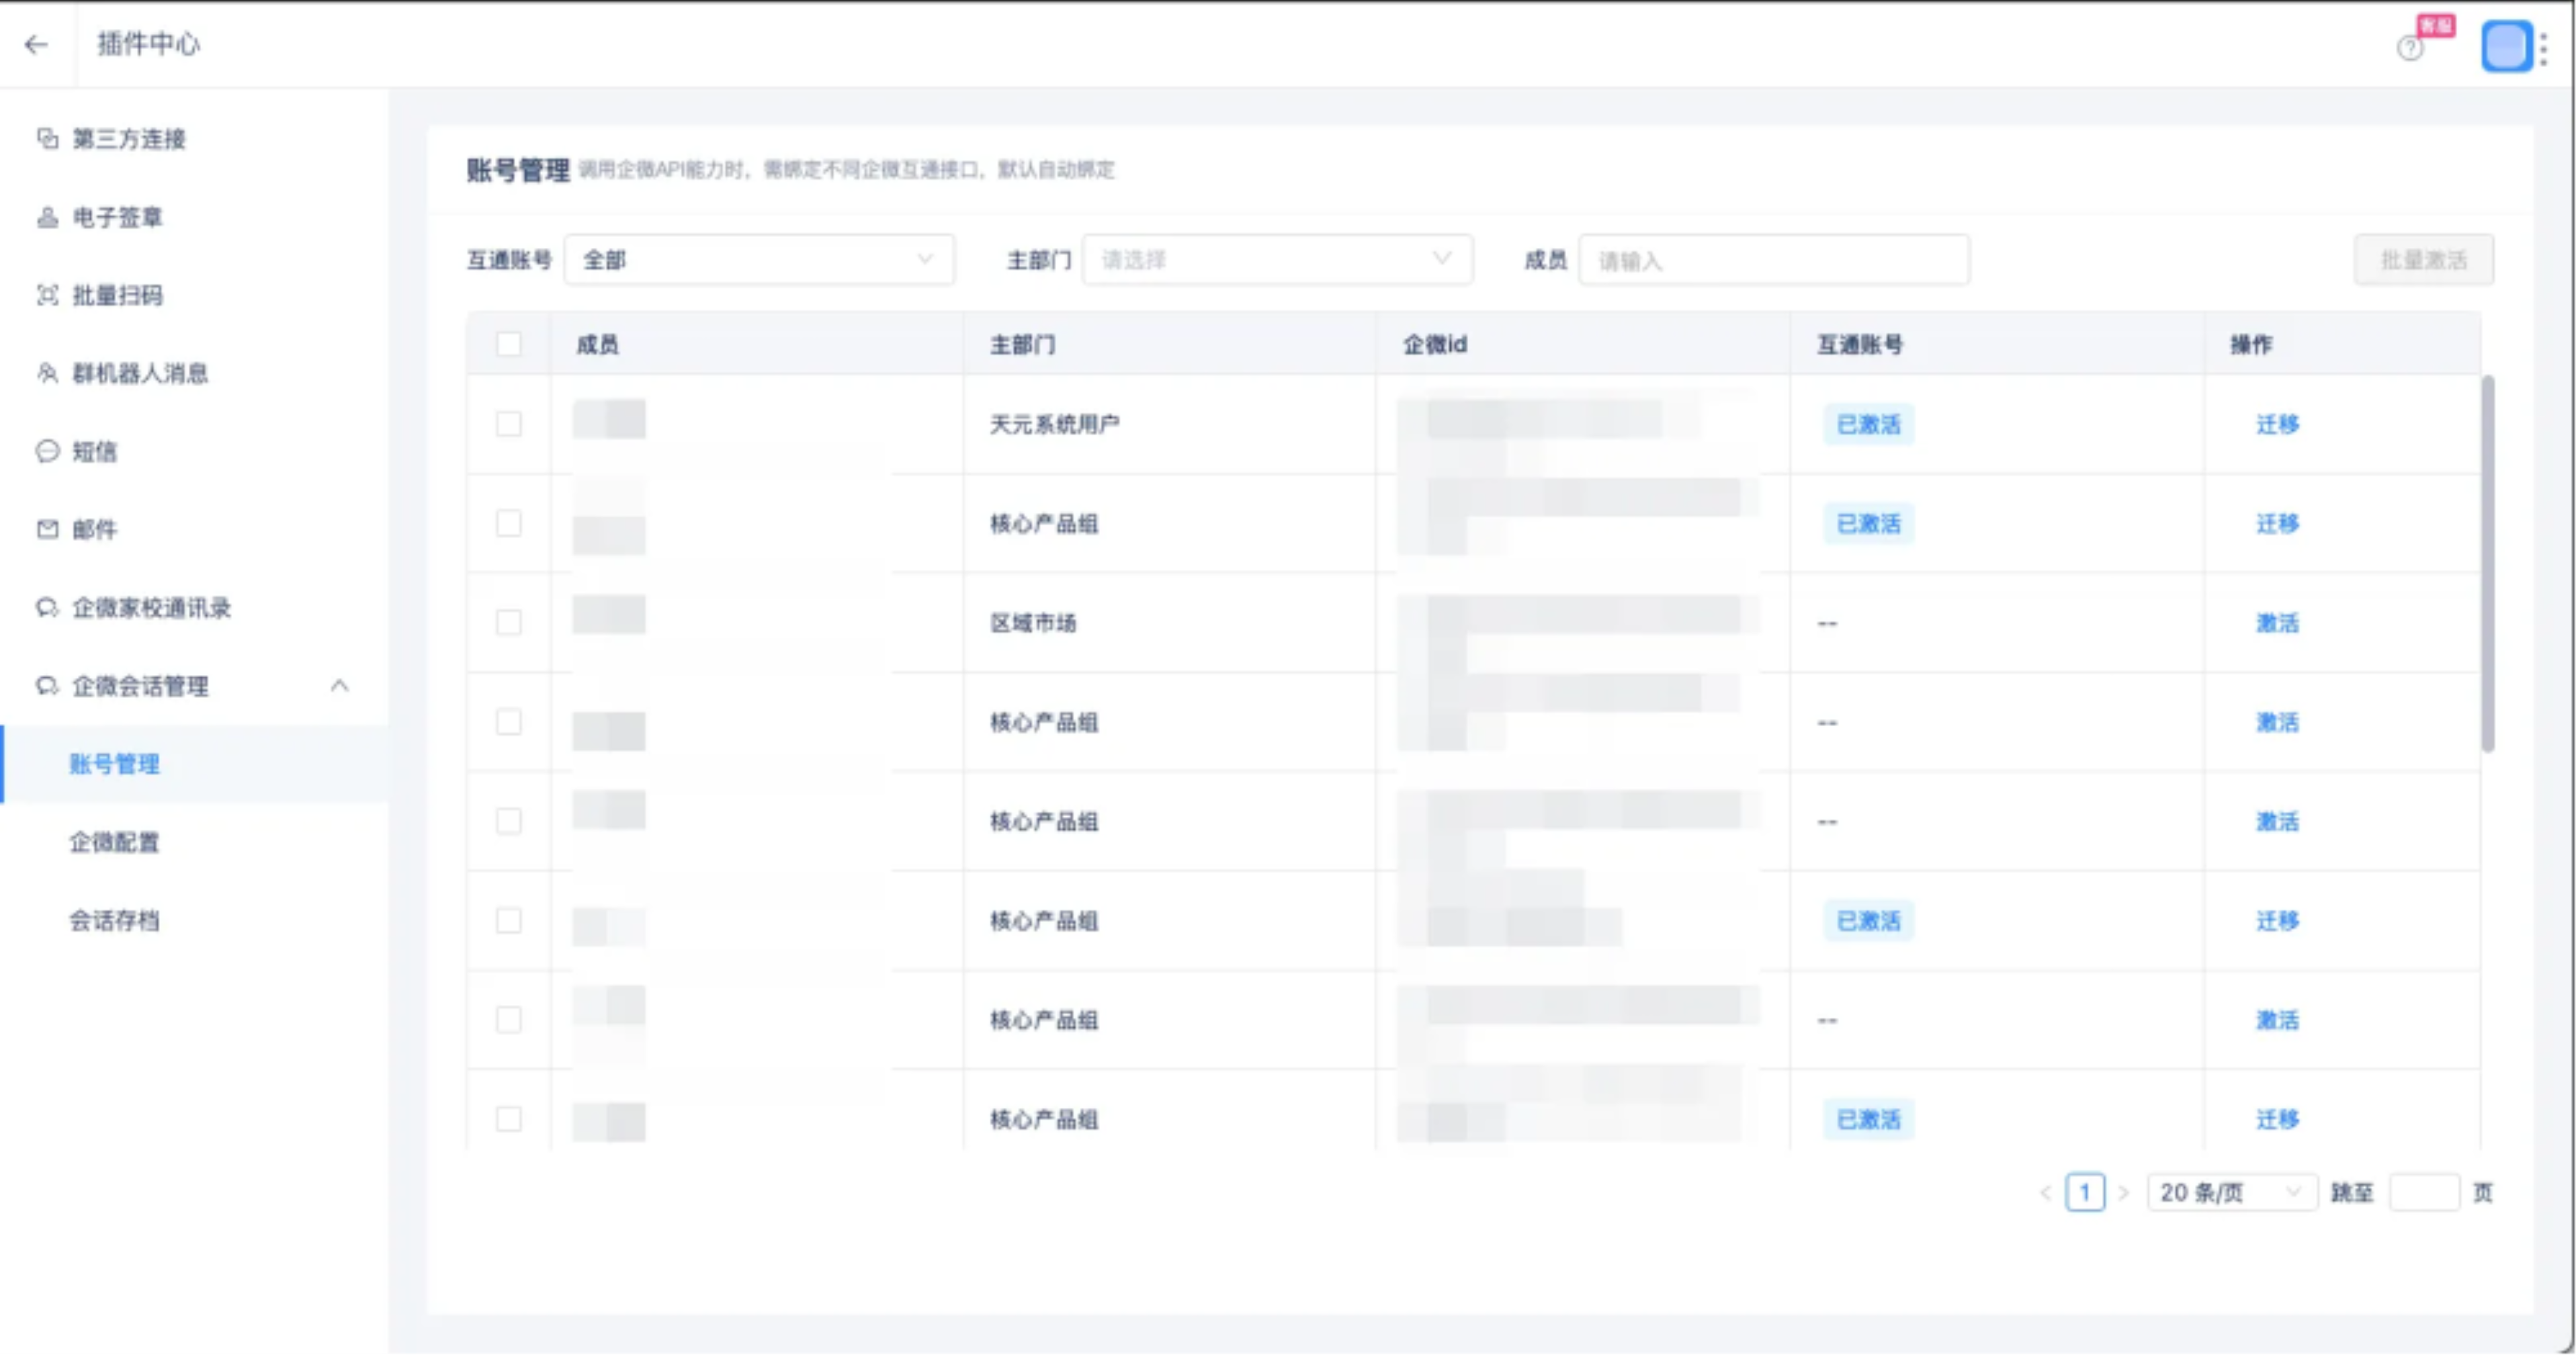Click the 短信 message bubble icon

[47, 451]
